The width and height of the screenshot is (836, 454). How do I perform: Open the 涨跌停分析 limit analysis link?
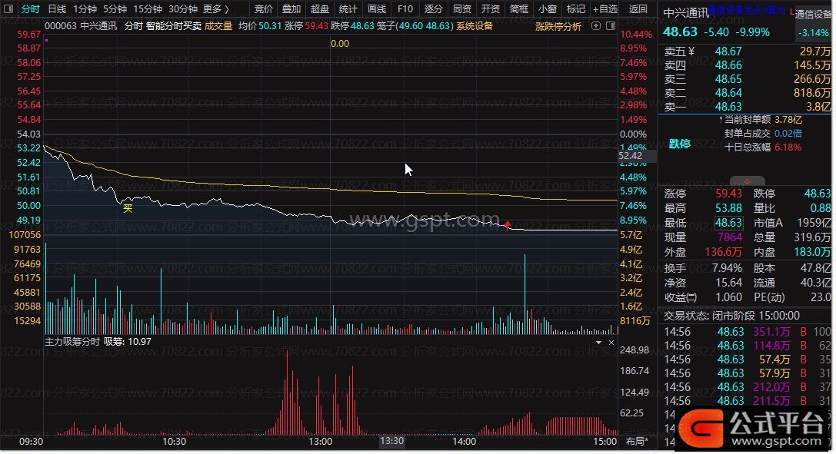coord(558,26)
